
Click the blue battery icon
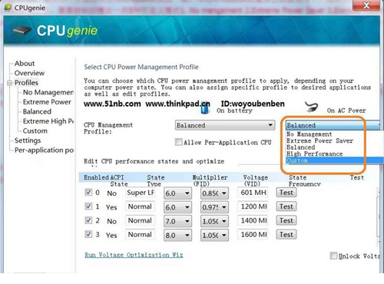point(205,108)
